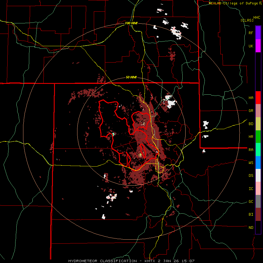Click the ND black legend swatch
The image size is (263, 263).
coord(258,227)
